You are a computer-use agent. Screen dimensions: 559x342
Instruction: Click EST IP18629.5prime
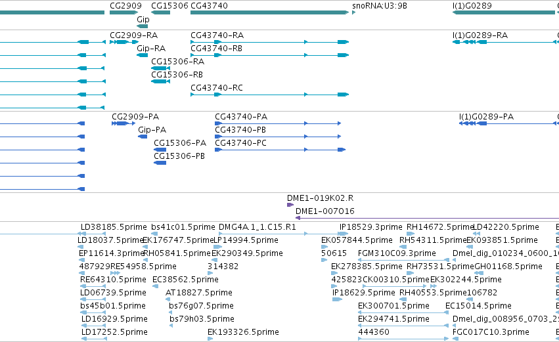click(x=364, y=293)
